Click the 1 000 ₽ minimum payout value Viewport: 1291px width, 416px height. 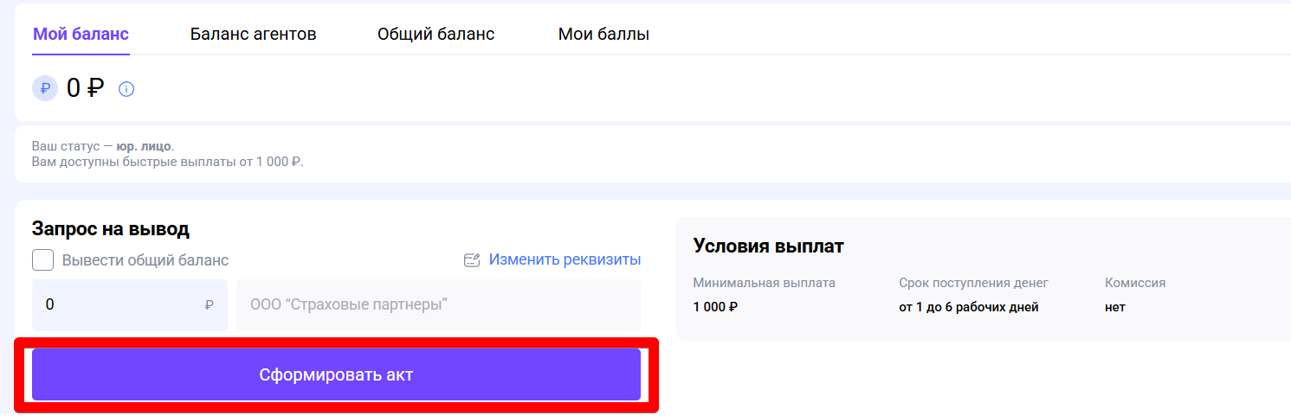715,307
